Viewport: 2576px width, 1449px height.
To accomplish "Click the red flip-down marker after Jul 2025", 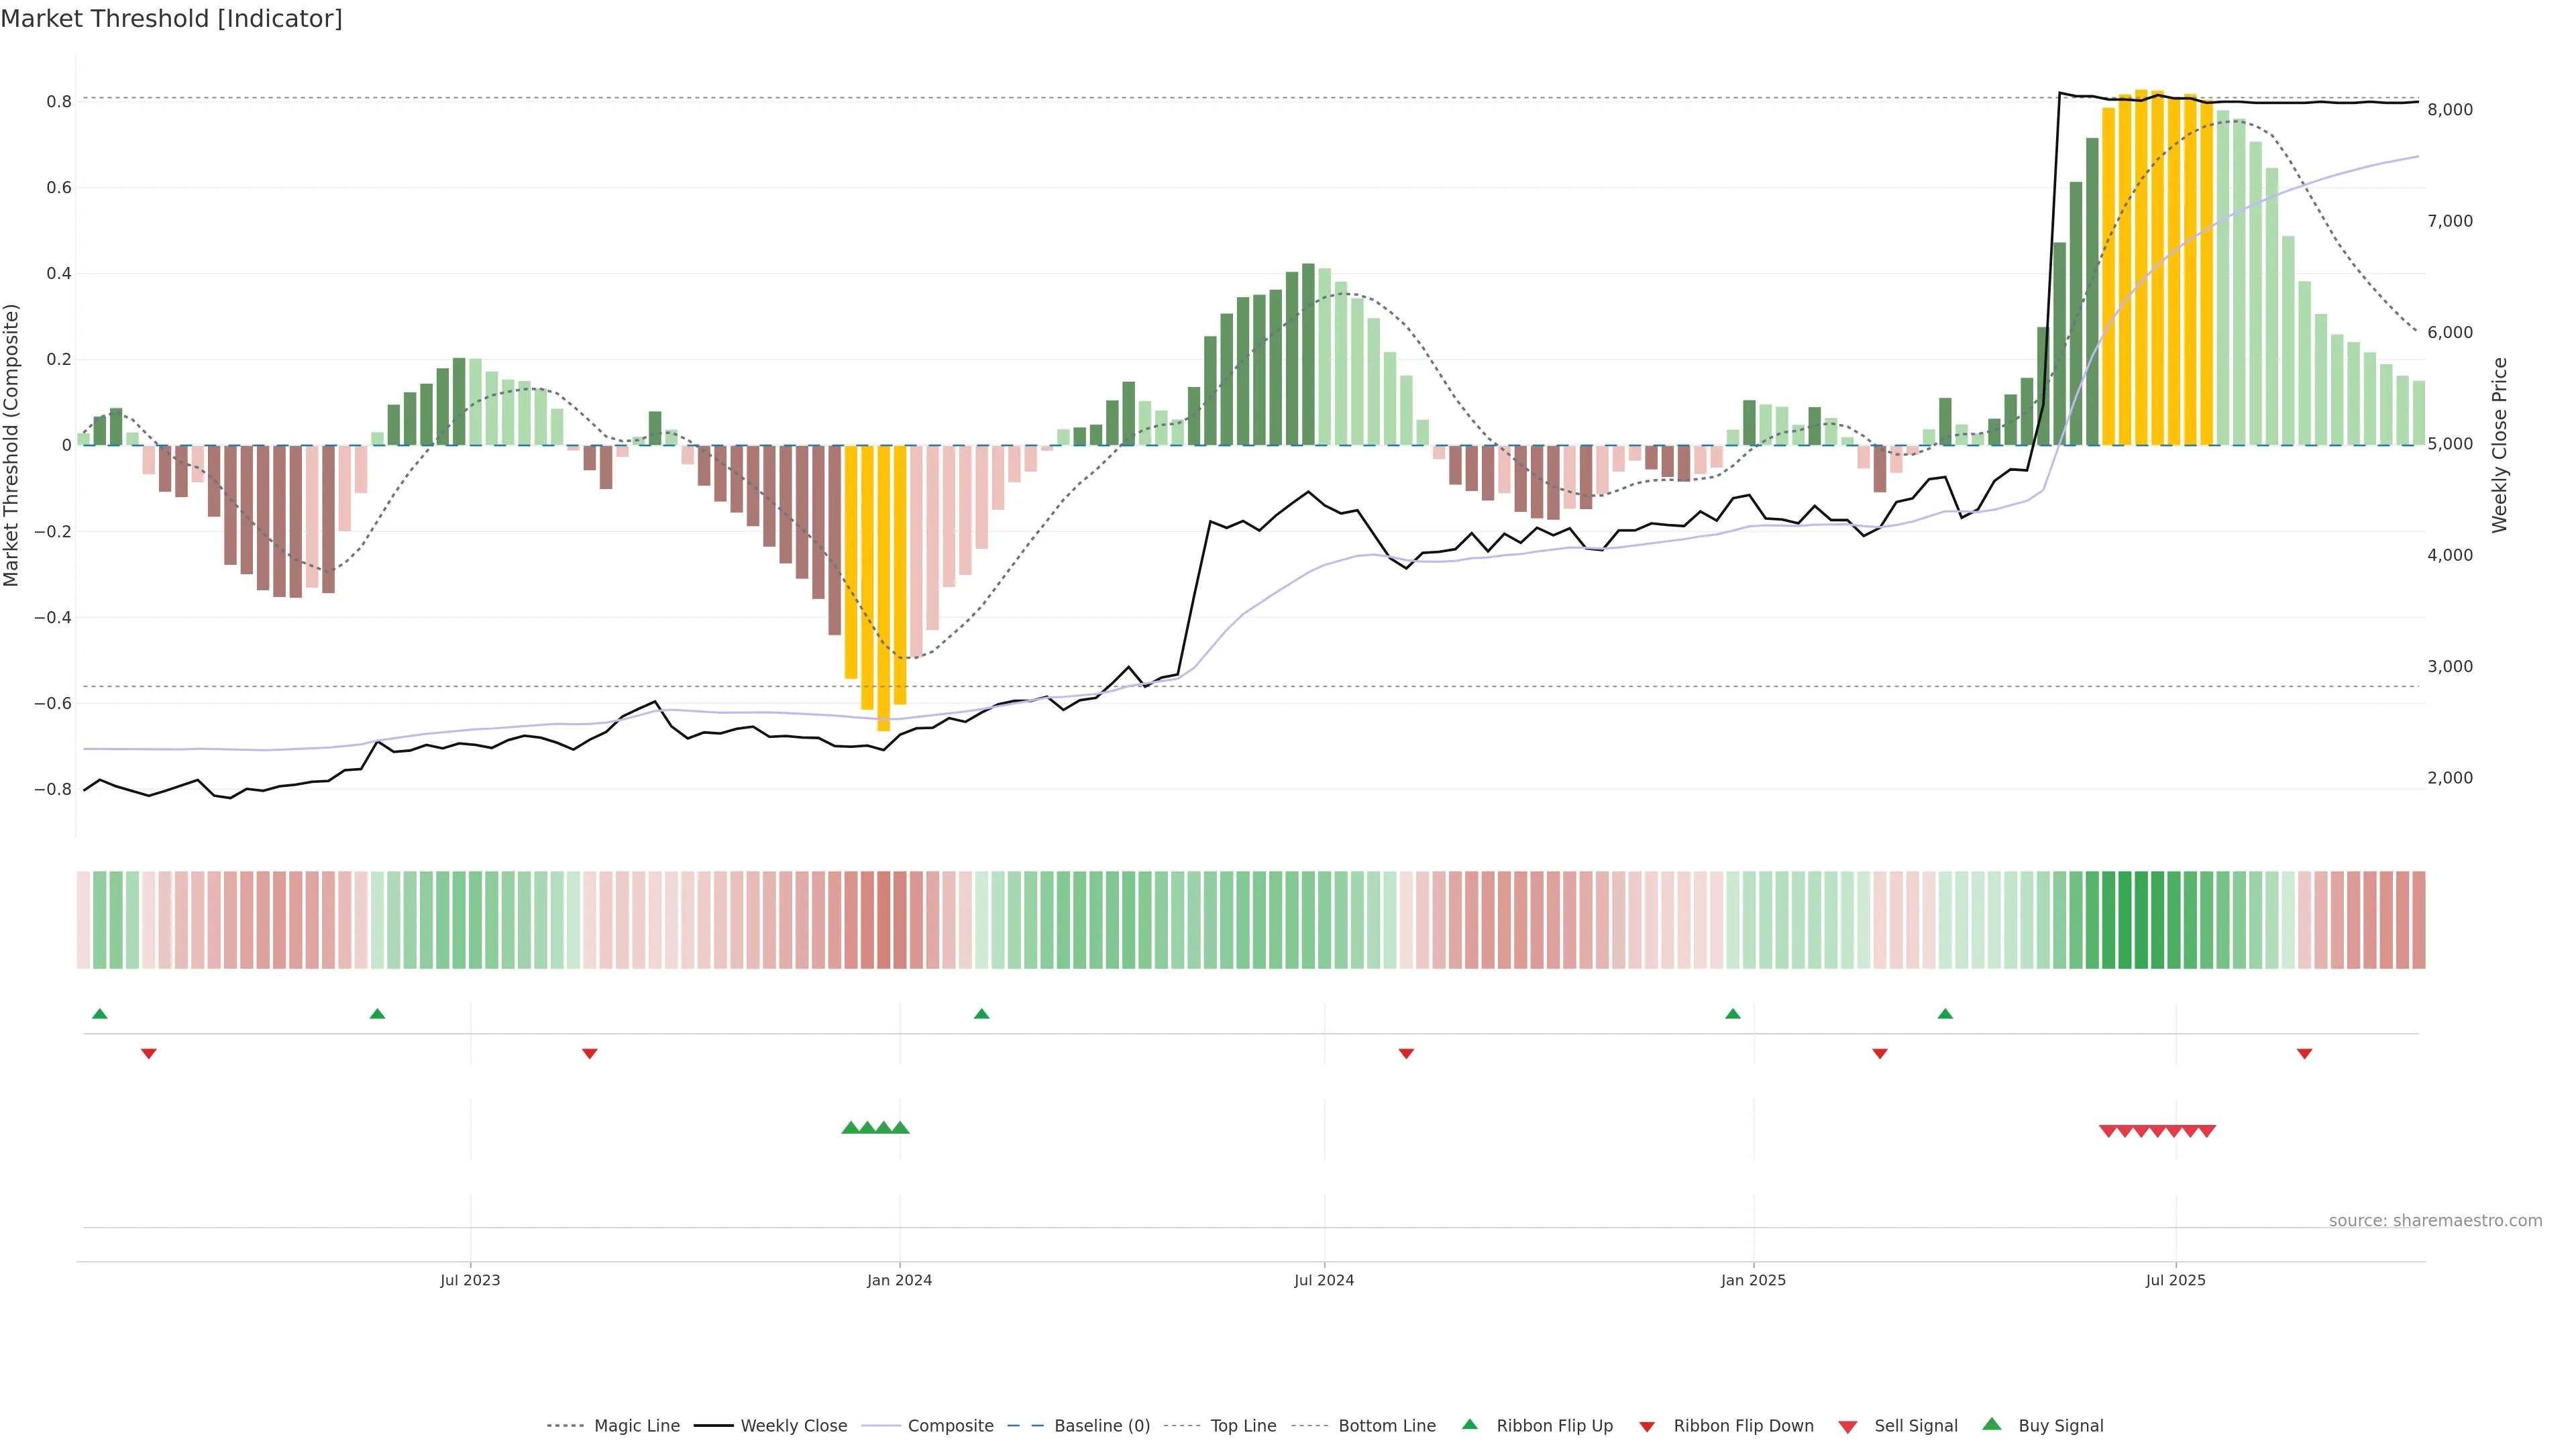I will (x=2304, y=1054).
